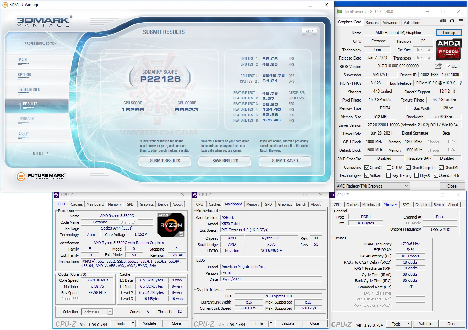Toggle the OpenGL 4.6 checkbox
Image resolution: width=468 pixels, height=330 pixels.
(436, 175)
